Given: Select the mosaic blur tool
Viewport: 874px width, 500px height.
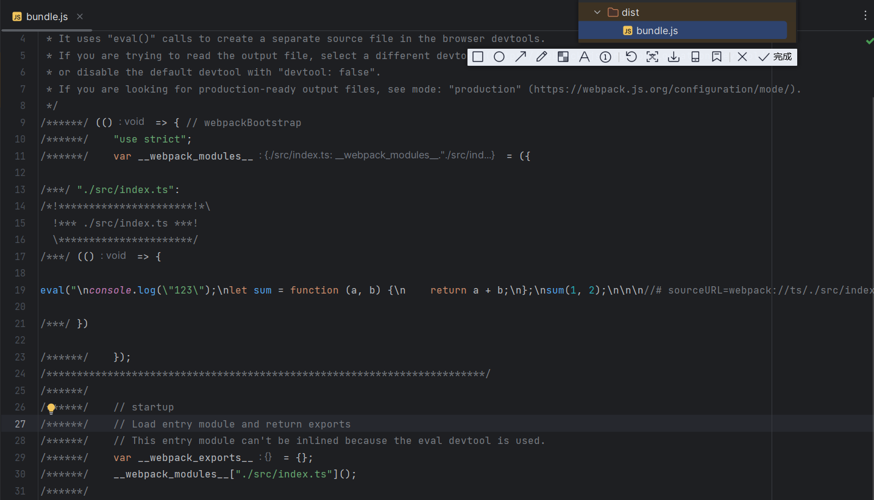Looking at the screenshot, I should 563,57.
